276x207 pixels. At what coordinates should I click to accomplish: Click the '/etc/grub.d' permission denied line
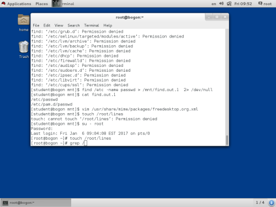click(x=77, y=31)
